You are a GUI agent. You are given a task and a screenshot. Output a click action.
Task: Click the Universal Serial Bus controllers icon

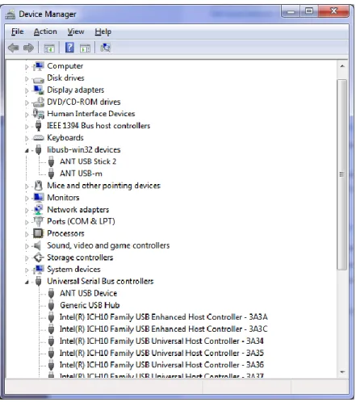coord(39,282)
